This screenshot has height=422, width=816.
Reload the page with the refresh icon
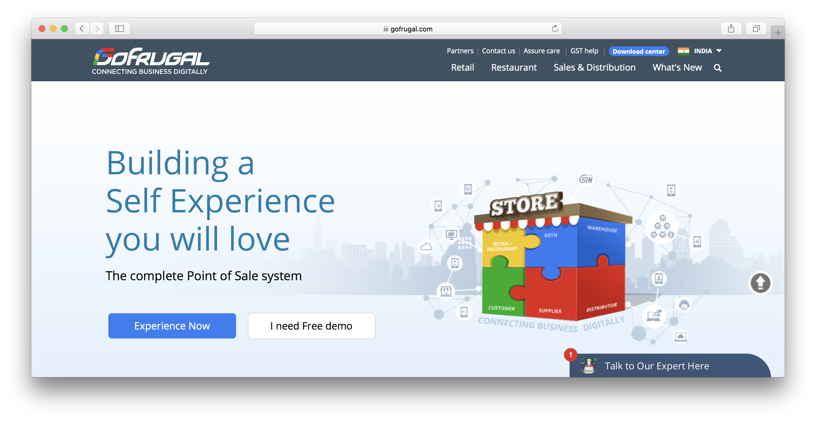click(555, 29)
